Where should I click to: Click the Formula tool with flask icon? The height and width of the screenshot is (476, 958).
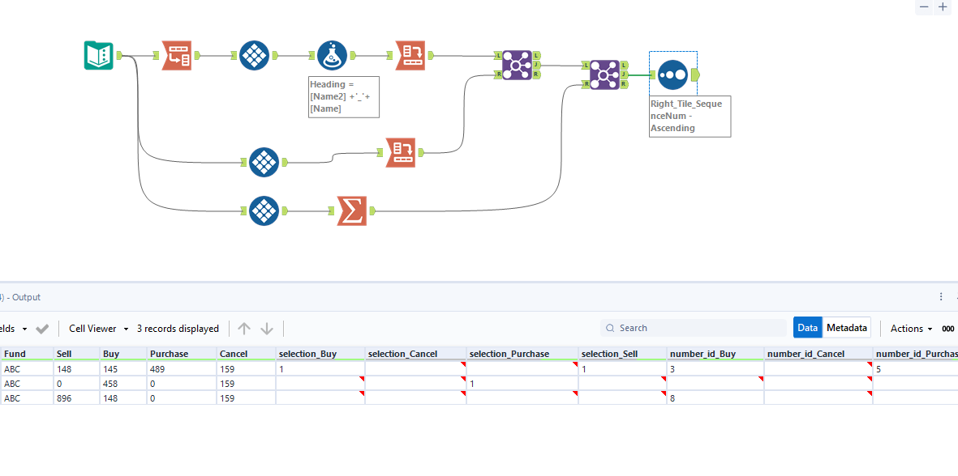click(x=333, y=56)
